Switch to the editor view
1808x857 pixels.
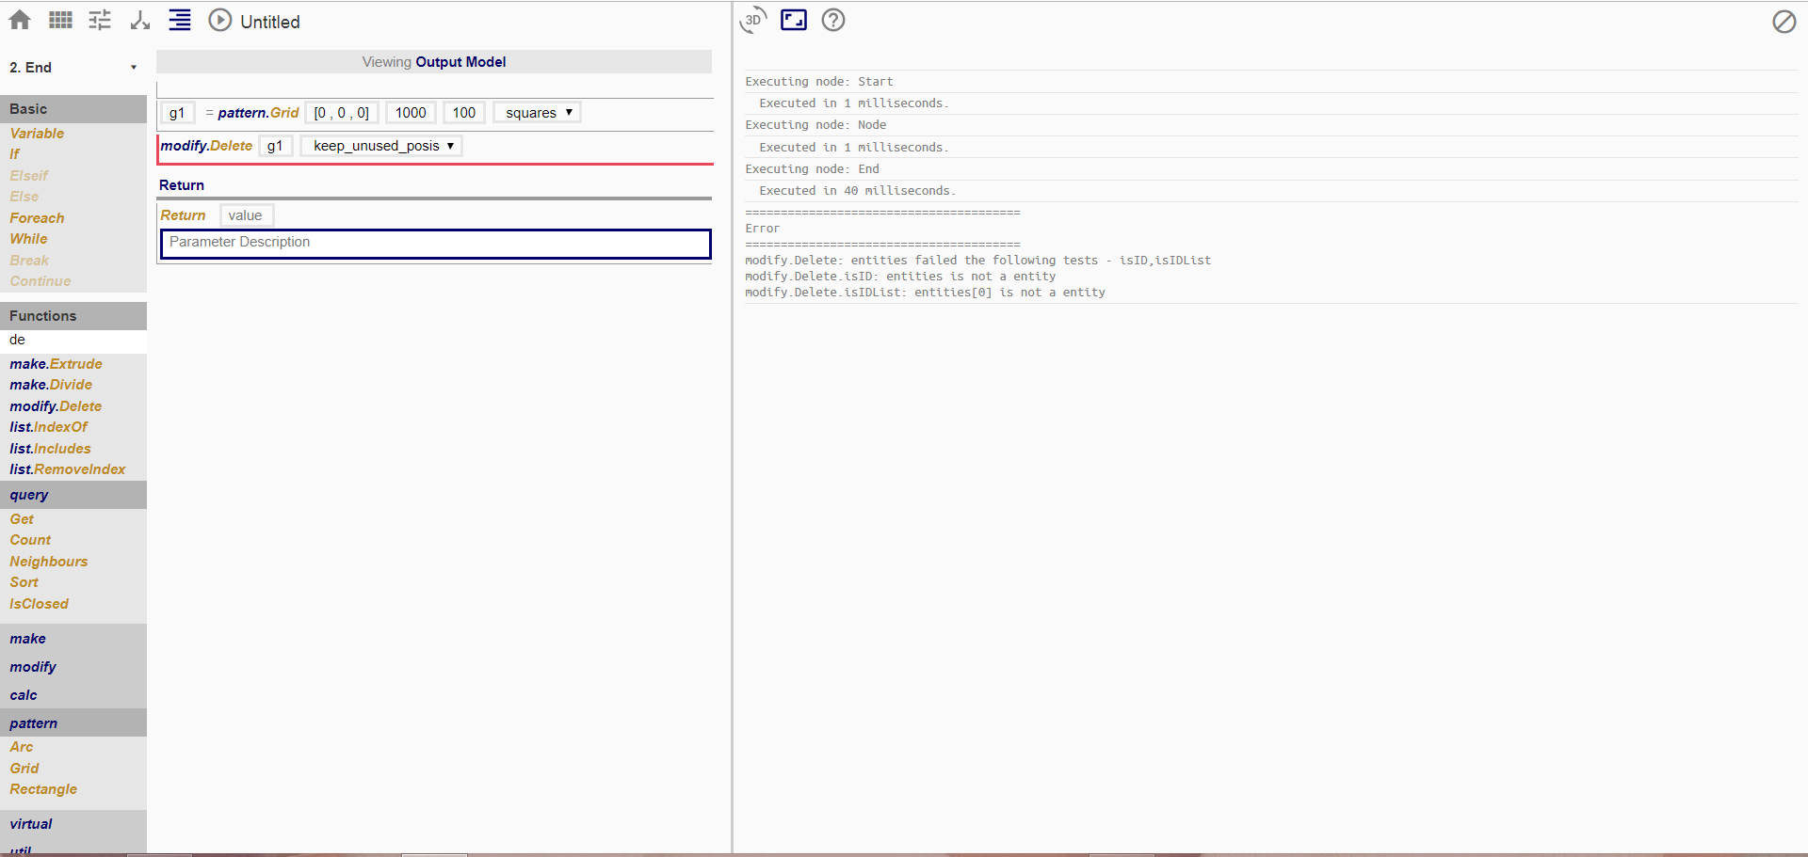[x=180, y=20]
